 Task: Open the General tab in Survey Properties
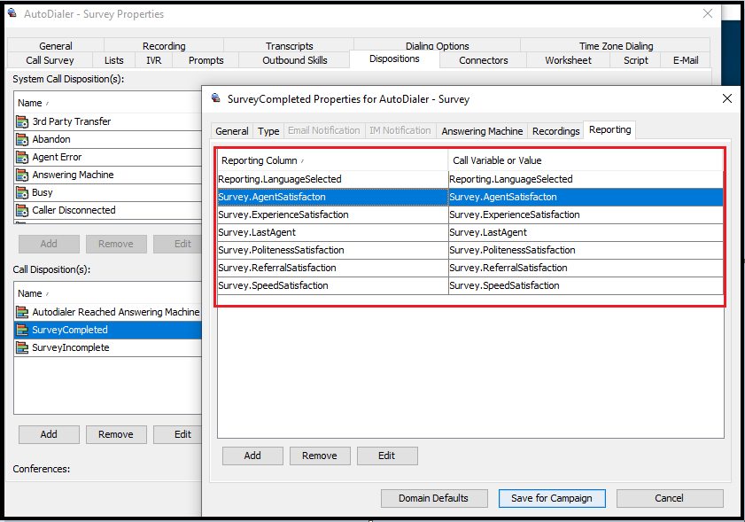pyautogui.click(x=56, y=45)
